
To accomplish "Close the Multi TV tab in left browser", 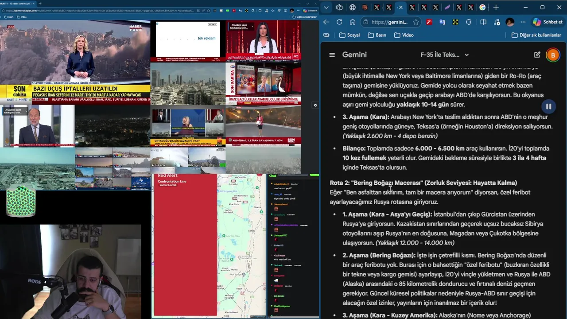I will (35, 4).
